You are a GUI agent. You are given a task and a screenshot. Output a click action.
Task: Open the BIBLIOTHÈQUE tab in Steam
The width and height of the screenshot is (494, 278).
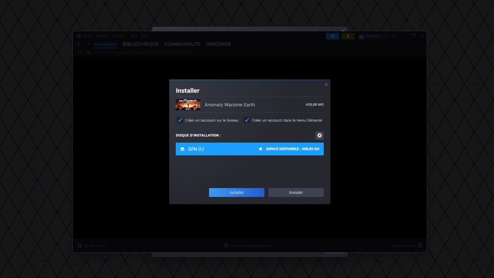(x=140, y=44)
